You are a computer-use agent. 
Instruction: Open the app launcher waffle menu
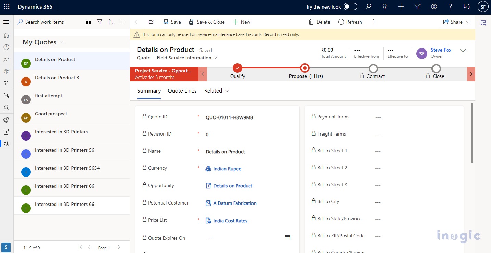7,7
